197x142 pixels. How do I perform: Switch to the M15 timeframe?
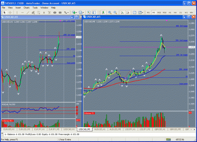[159, 13]
